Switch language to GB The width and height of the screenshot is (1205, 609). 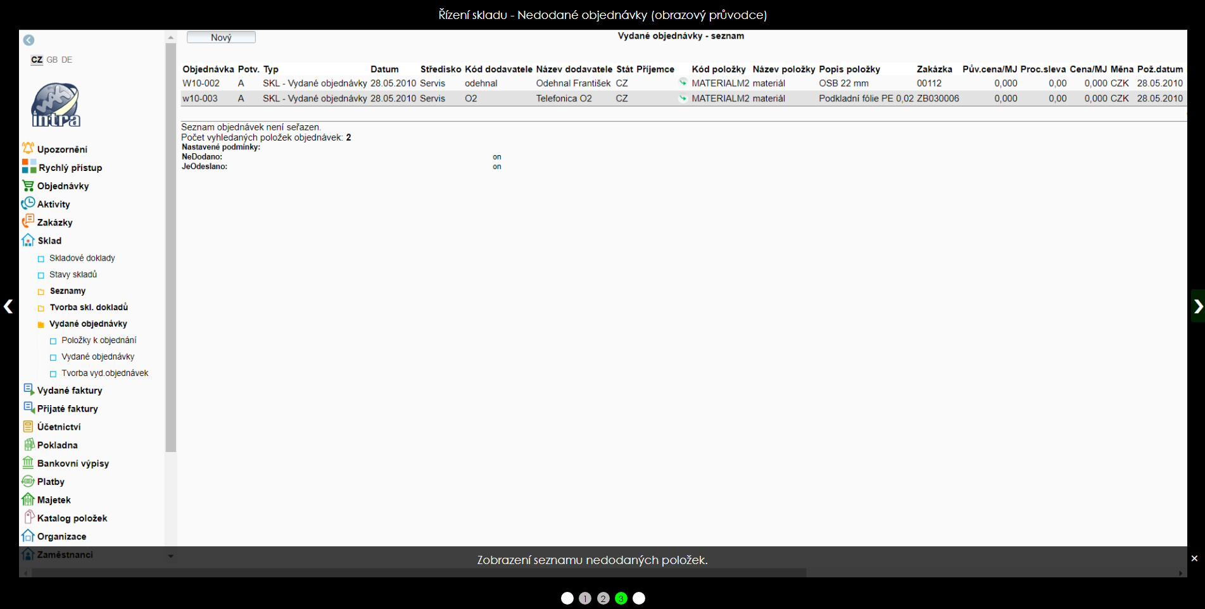(52, 60)
